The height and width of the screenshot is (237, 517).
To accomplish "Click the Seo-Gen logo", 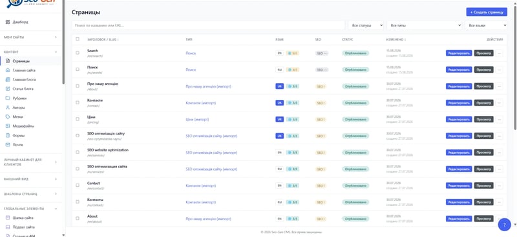I will point(31,3).
